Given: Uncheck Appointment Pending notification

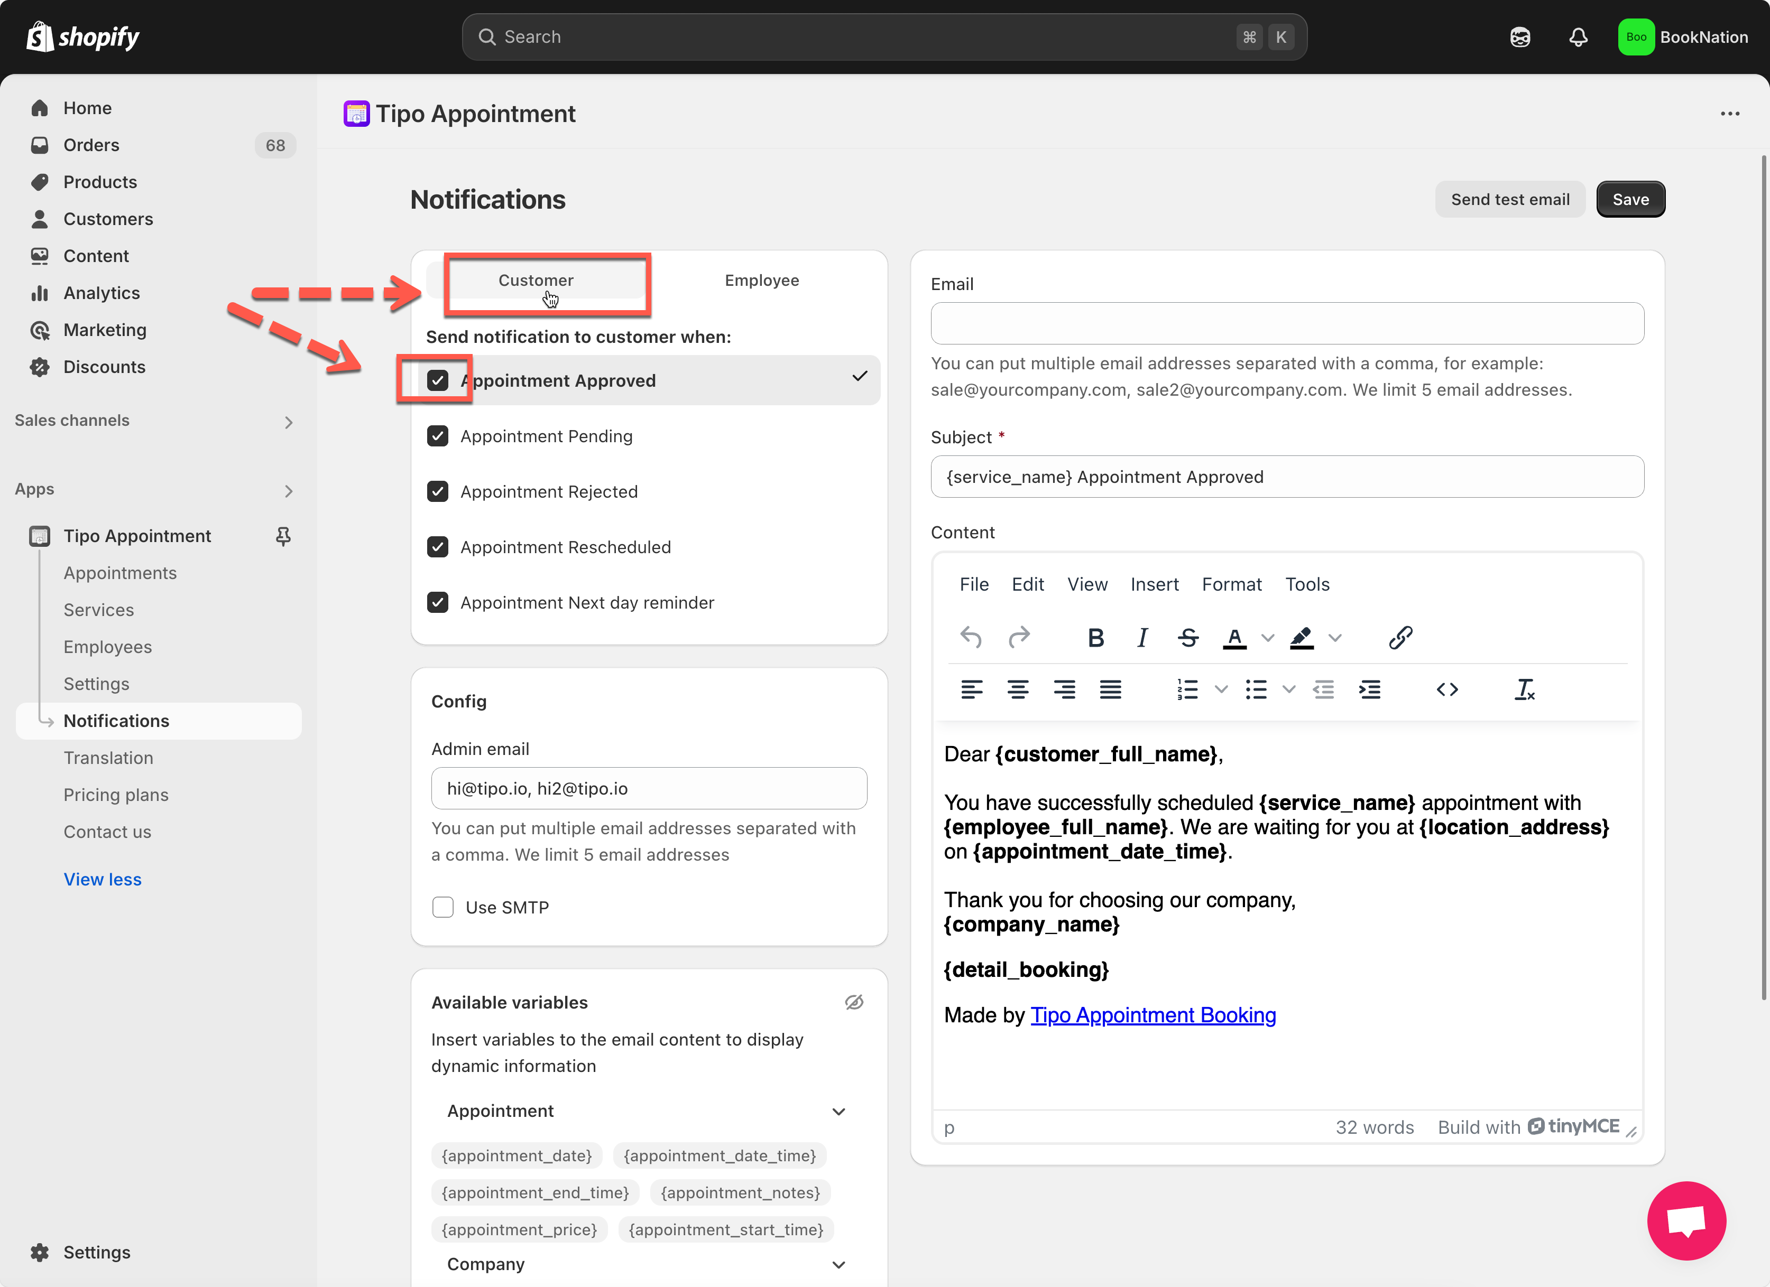Looking at the screenshot, I should coord(438,436).
